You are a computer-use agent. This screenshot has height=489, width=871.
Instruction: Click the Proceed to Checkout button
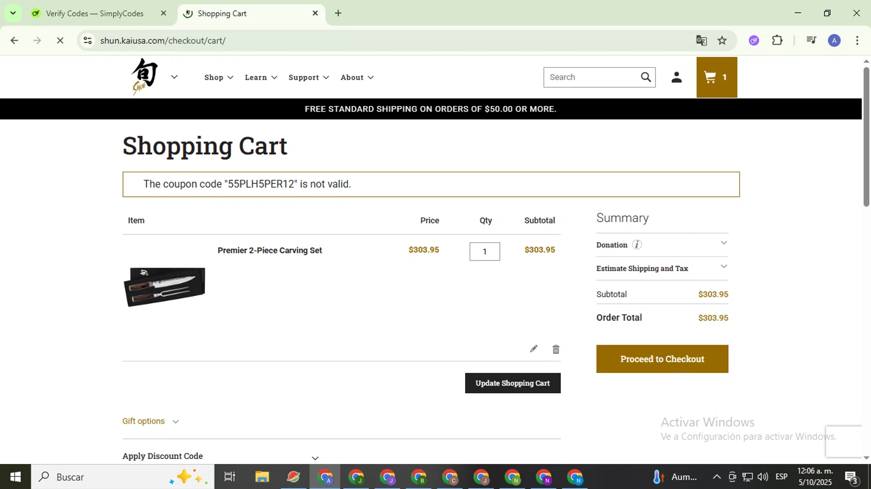click(x=662, y=359)
